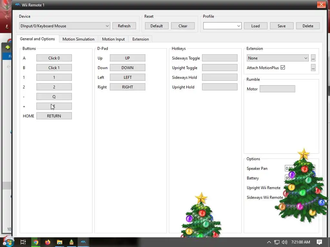
Task: Open the volume speaker tray icon
Action: click(x=284, y=242)
